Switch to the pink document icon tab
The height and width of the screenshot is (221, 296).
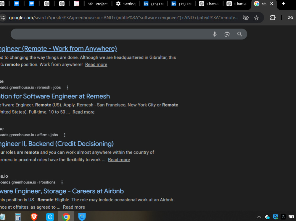click(x=76, y=4)
